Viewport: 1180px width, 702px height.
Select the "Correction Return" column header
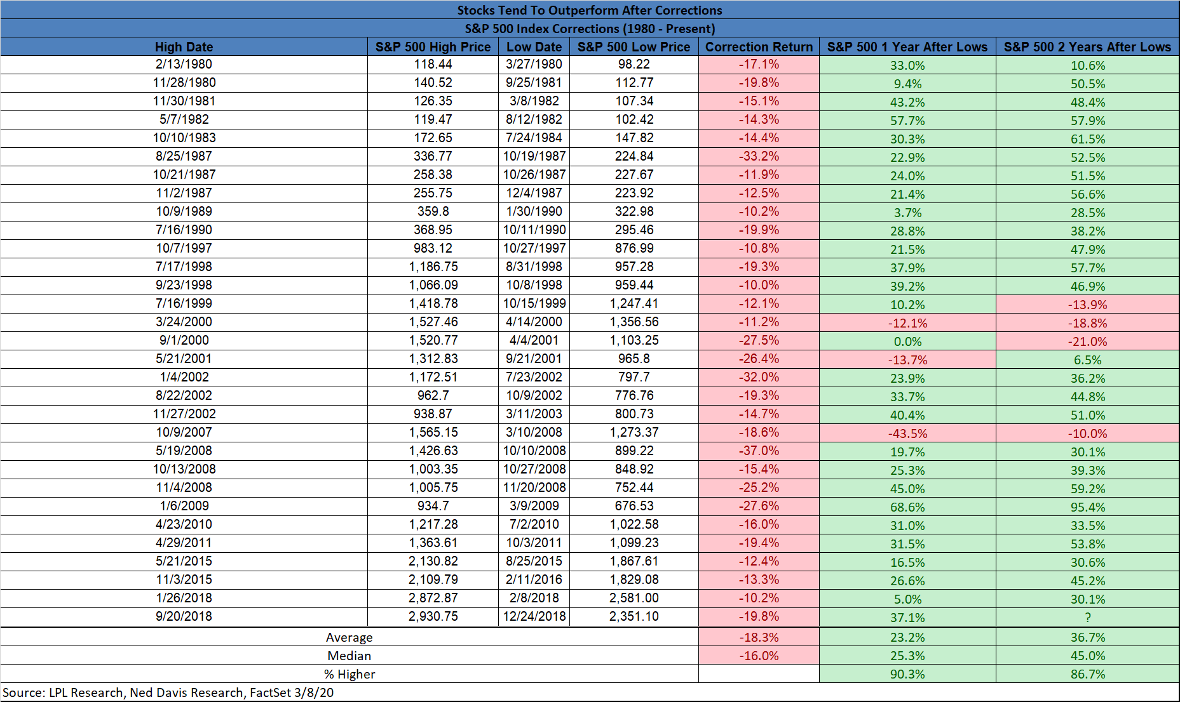coord(759,47)
